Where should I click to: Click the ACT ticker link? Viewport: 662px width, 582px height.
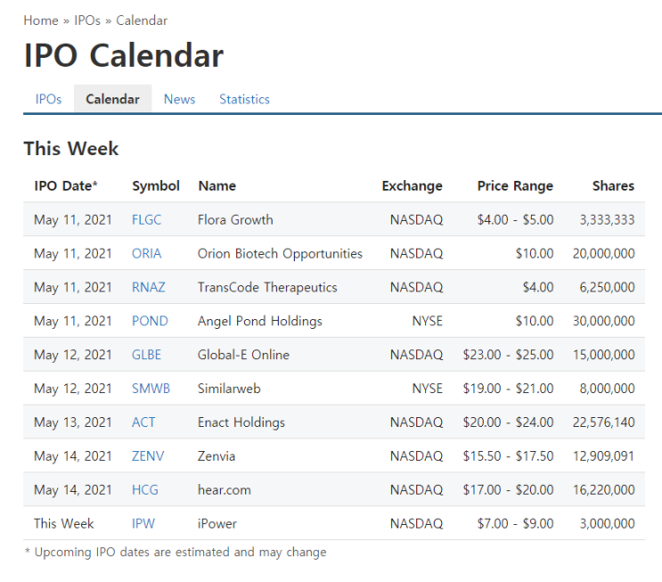143,422
